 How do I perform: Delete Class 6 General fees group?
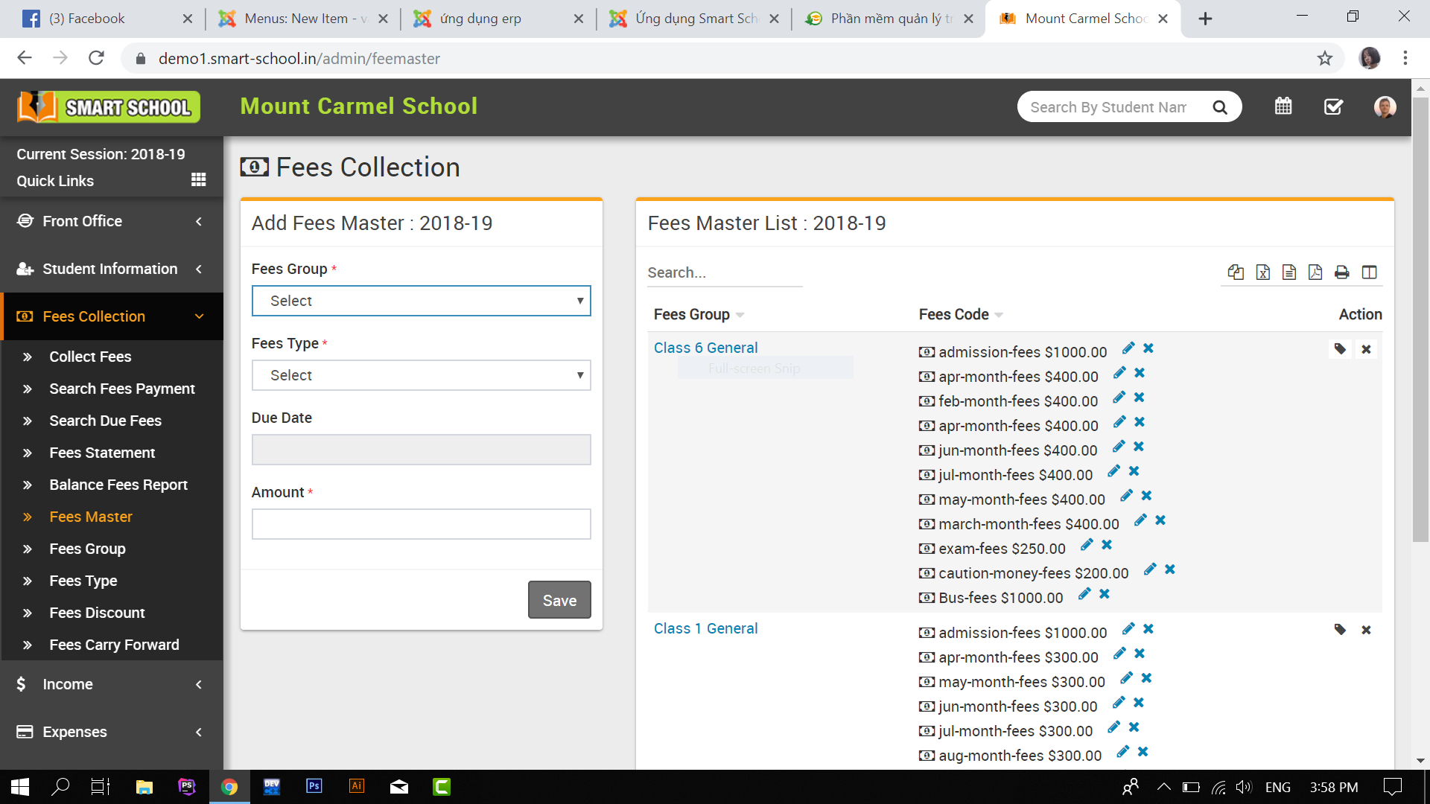(1366, 349)
